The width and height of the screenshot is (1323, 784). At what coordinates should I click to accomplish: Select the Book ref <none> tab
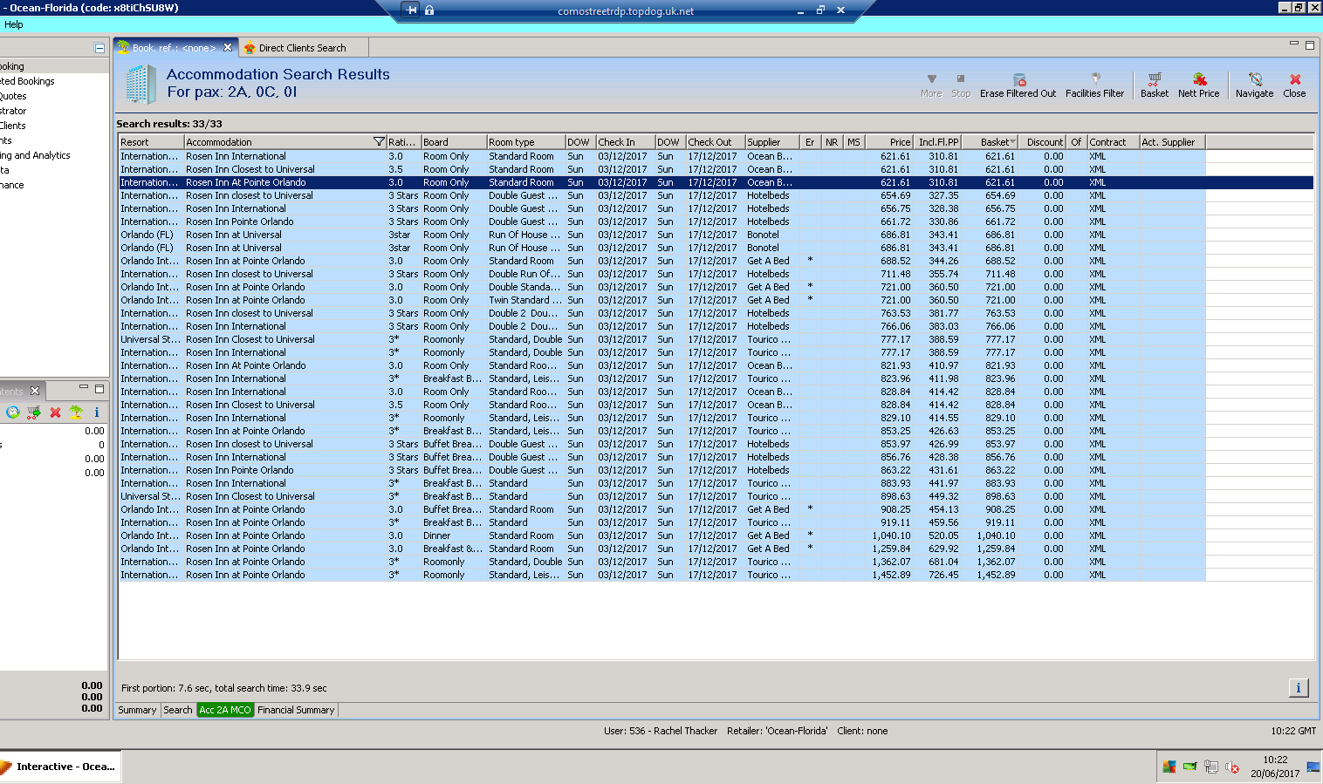[x=174, y=48]
